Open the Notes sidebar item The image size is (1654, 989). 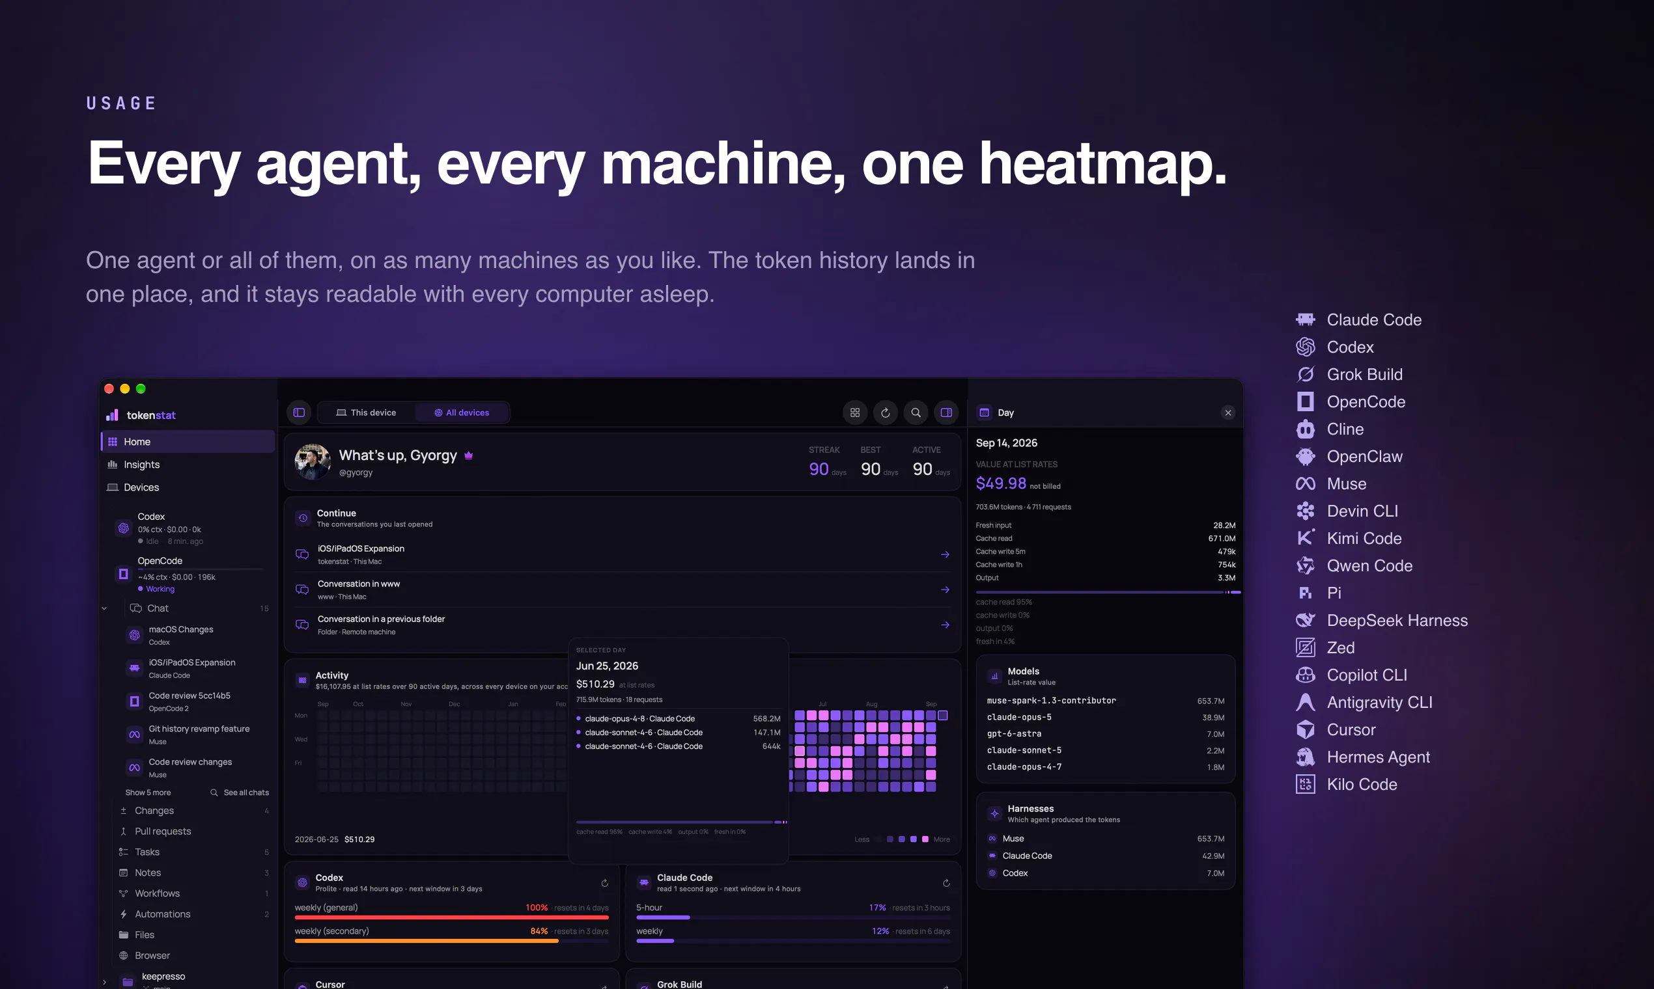tap(193, 873)
